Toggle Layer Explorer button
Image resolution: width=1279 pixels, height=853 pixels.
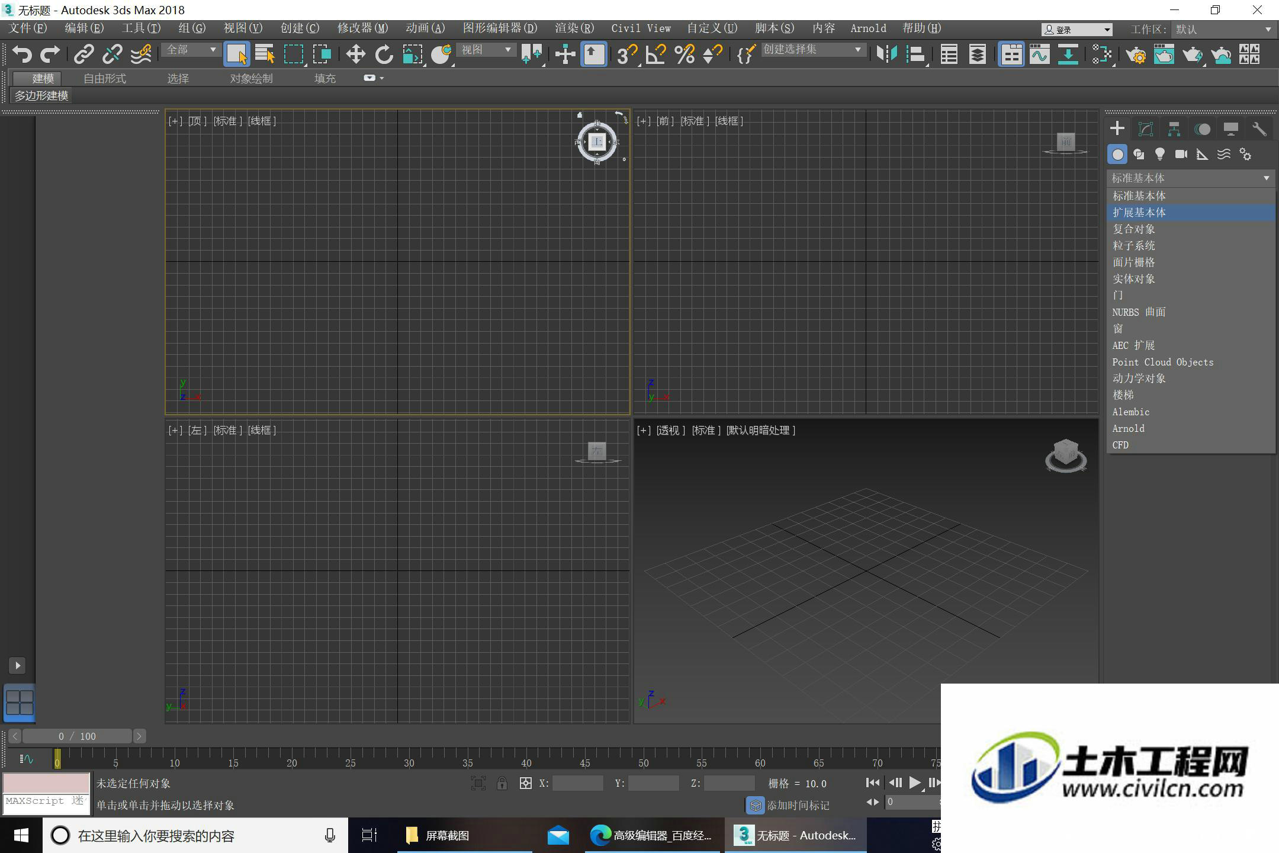click(978, 54)
